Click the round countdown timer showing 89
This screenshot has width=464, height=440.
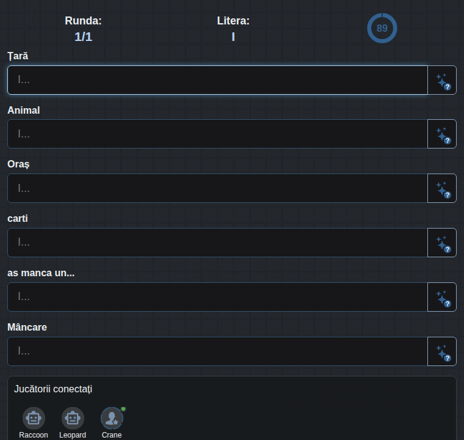click(x=382, y=28)
